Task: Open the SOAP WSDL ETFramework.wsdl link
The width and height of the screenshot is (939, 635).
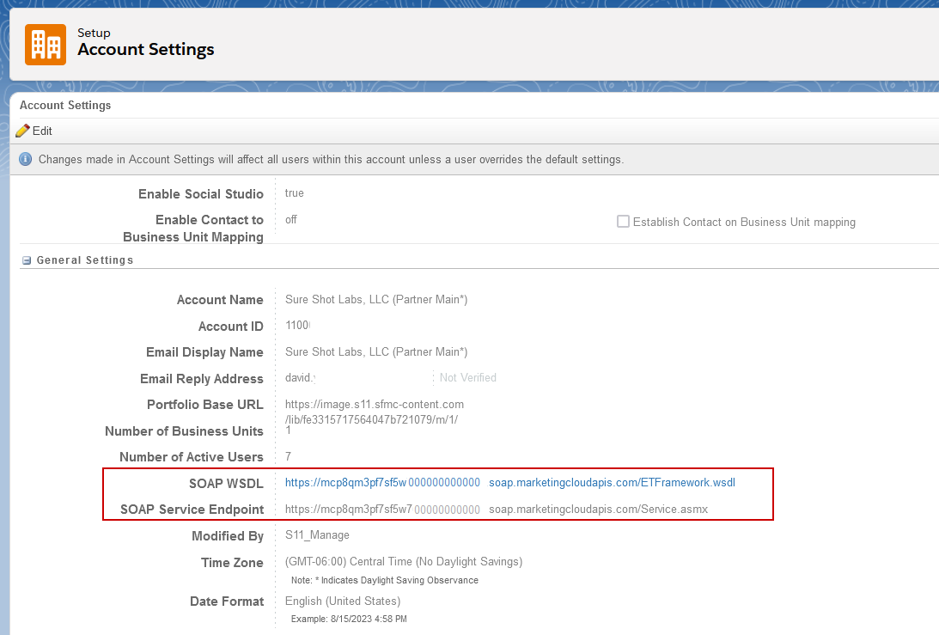Action: (612, 483)
